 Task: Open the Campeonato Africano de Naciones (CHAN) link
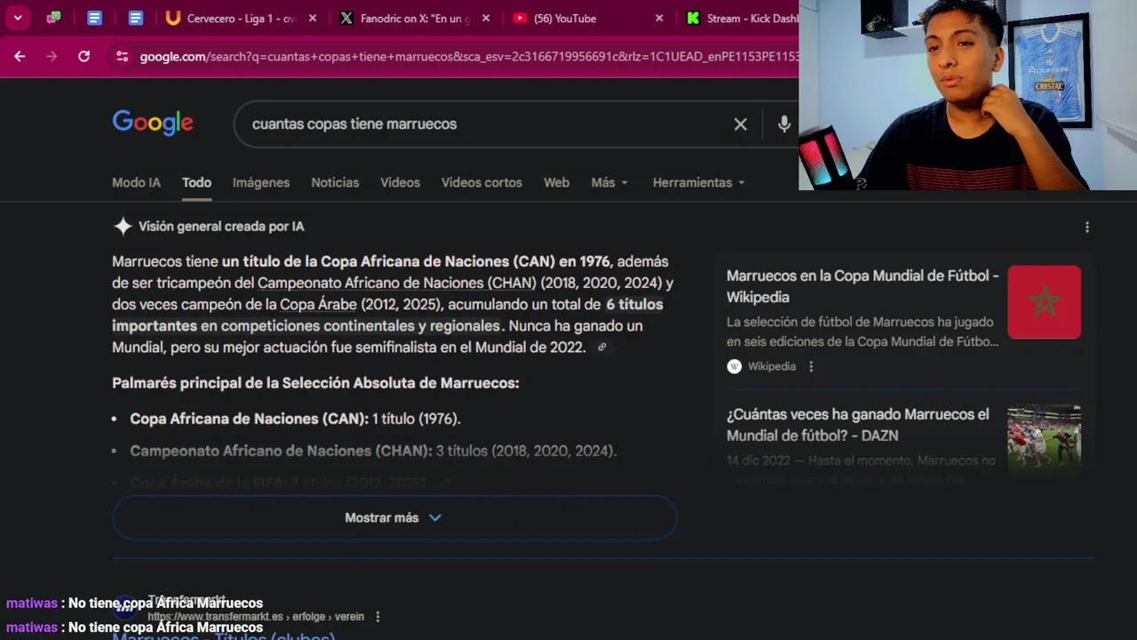pos(397,283)
